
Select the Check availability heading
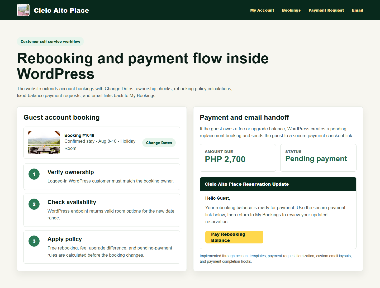[x=72, y=202]
